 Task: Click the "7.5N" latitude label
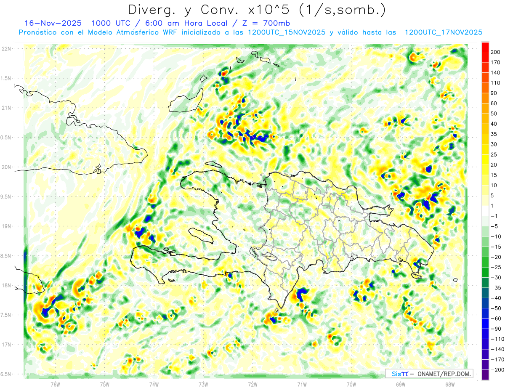tap(6, 315)
